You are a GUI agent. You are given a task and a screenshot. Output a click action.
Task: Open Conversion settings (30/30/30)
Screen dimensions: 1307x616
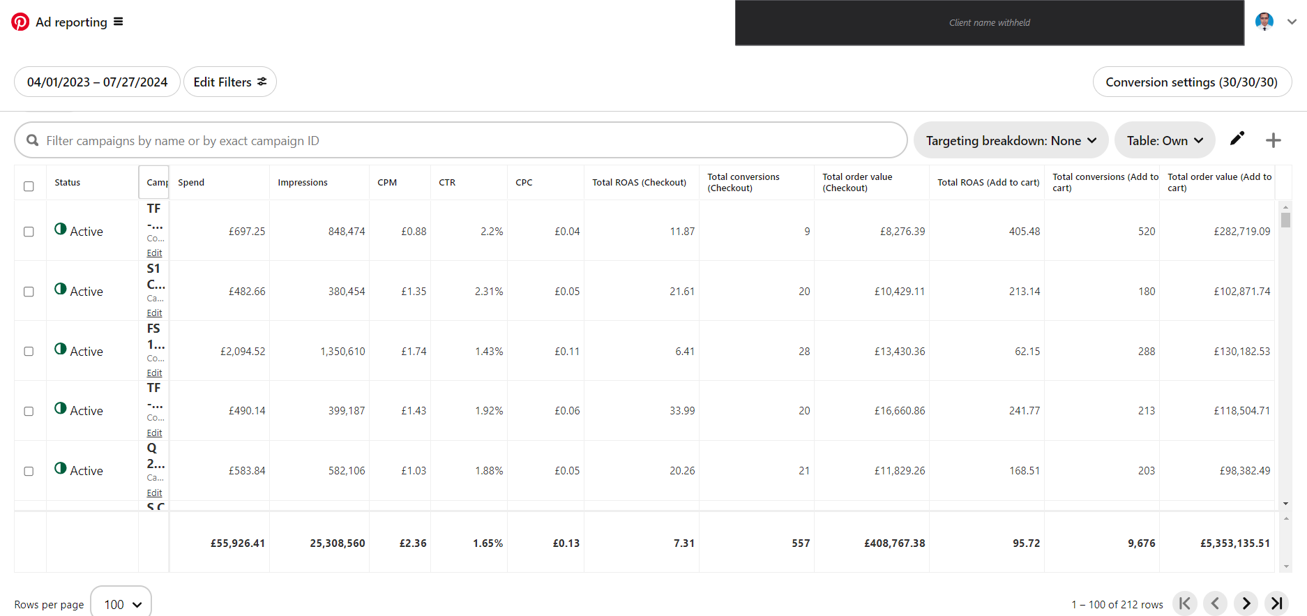point(1192,82)
